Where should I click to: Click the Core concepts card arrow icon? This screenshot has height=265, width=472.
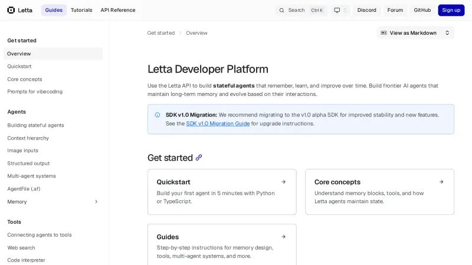pyautogui.click(x=441, y=182)
